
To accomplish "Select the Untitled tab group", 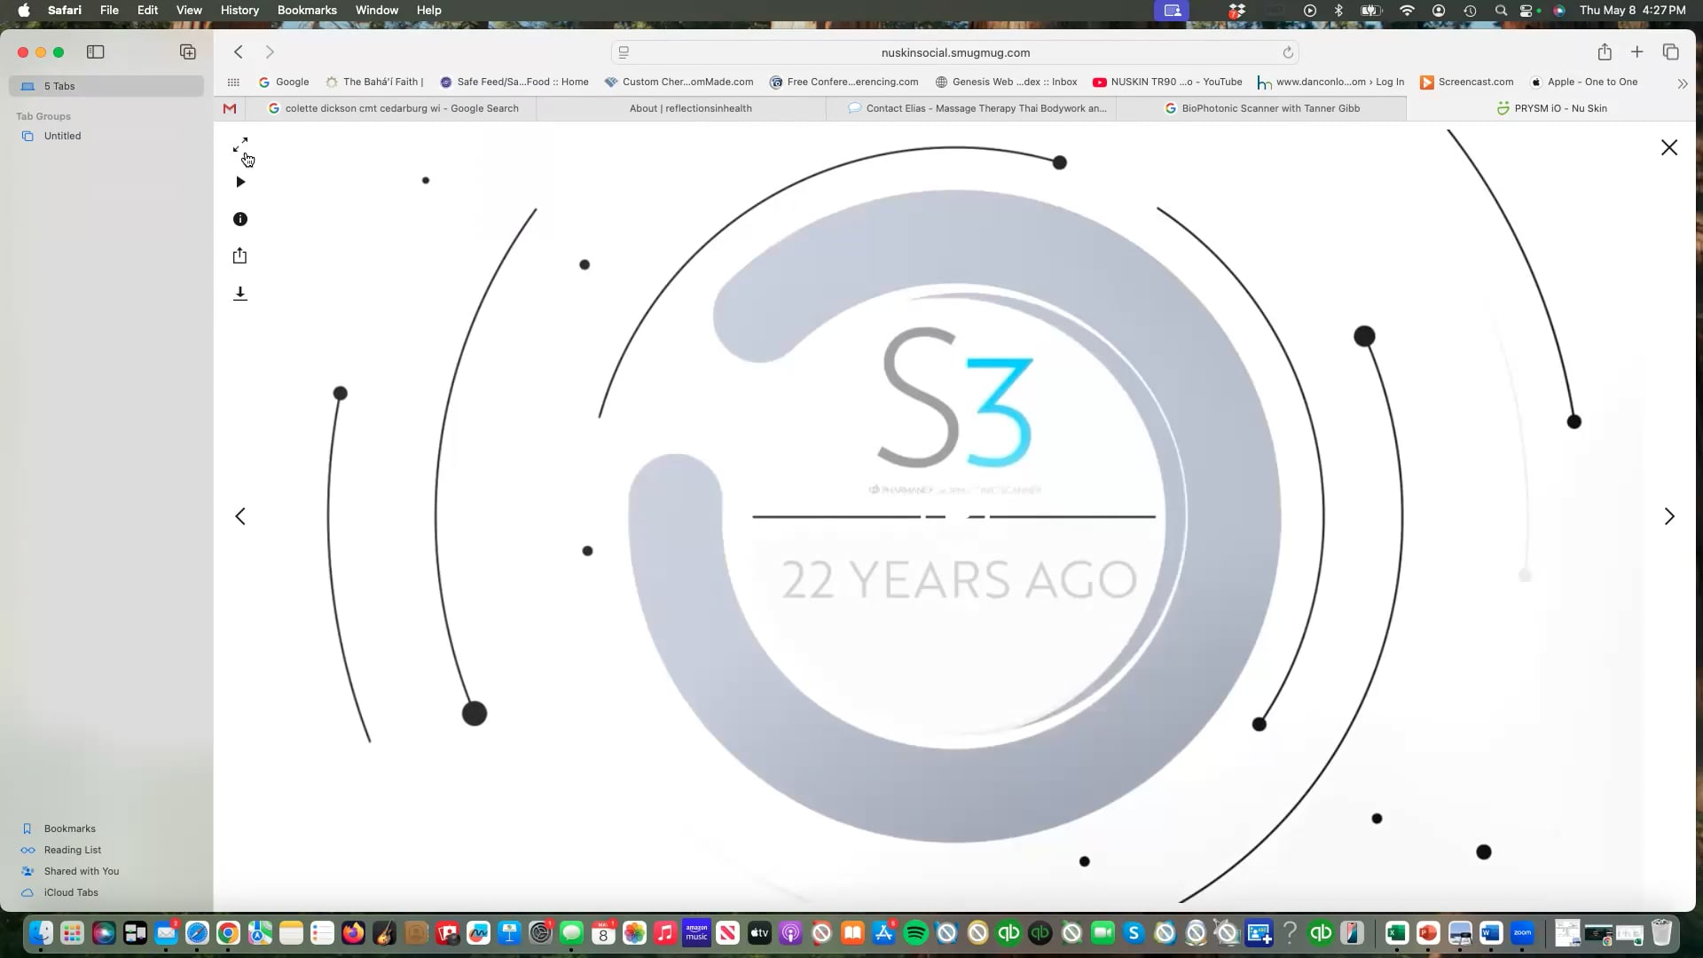I will 62,136.
